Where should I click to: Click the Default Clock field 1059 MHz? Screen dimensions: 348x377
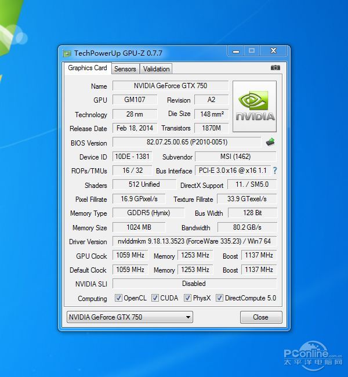[x=130, y=270]
